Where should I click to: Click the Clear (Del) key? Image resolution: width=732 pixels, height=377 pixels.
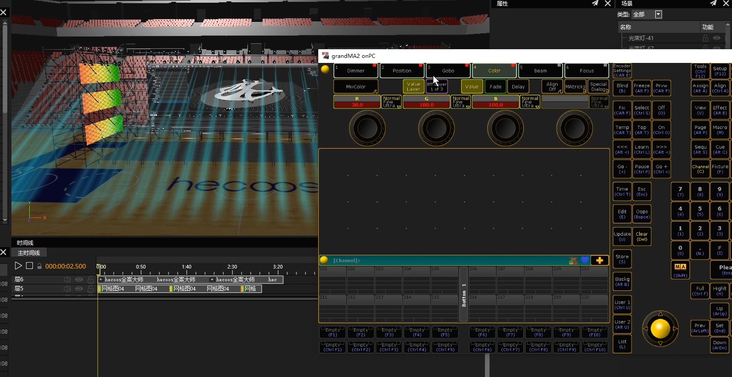click(x=642, y=236)
